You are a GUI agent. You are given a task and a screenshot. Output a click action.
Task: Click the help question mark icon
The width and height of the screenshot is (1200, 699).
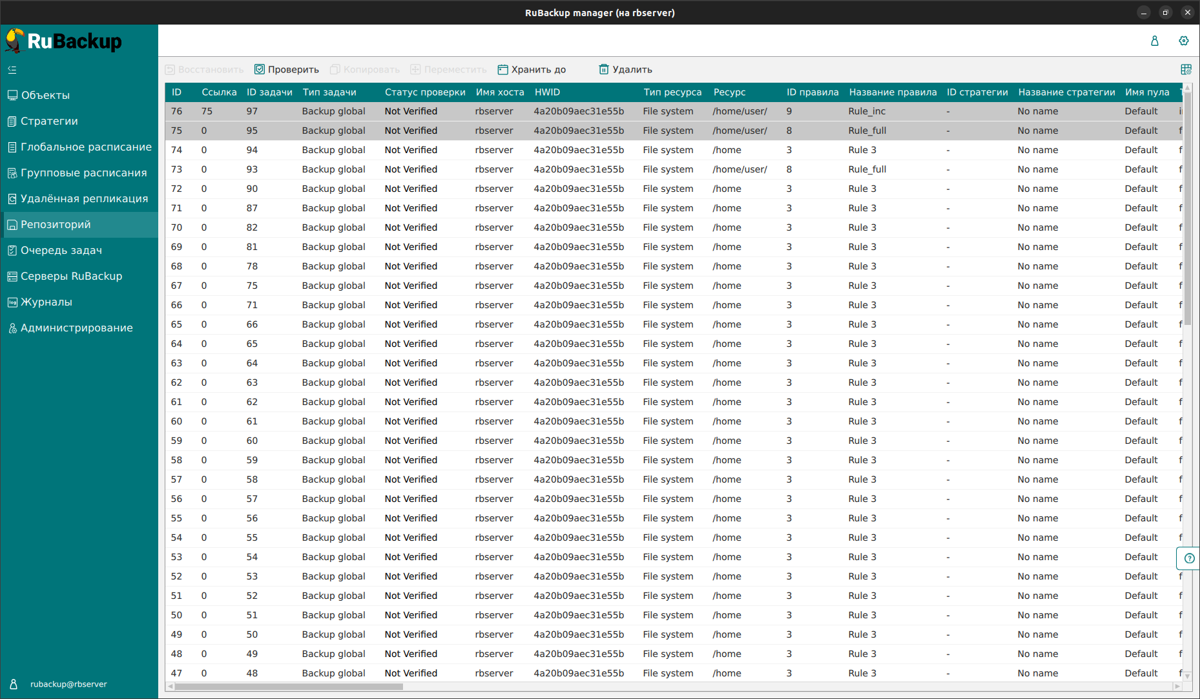point(1189,558)
